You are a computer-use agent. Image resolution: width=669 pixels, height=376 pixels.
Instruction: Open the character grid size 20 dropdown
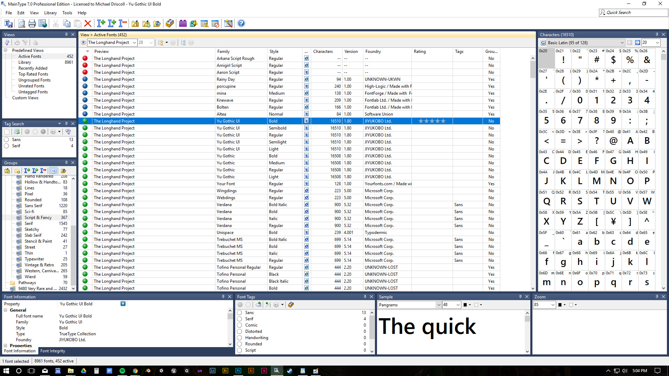657,42
